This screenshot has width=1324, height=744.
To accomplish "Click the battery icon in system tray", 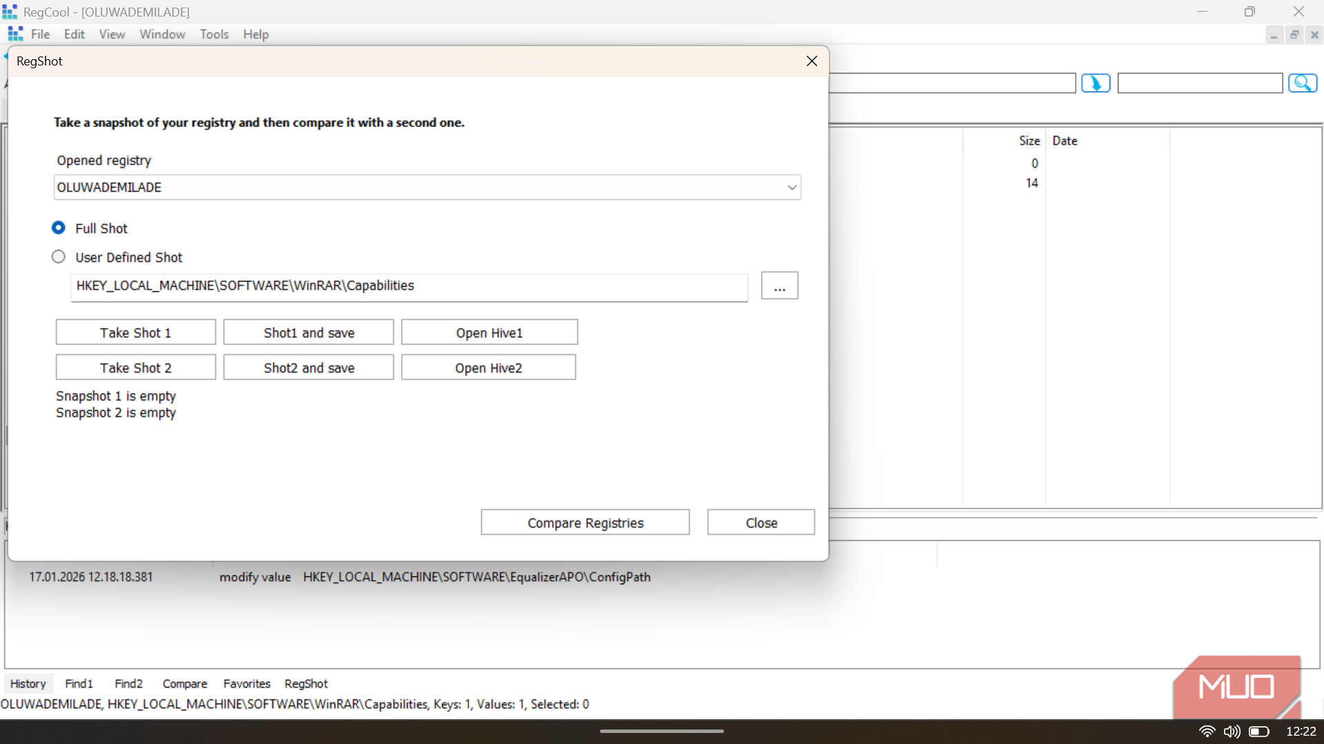I will tap(1258, 732).
